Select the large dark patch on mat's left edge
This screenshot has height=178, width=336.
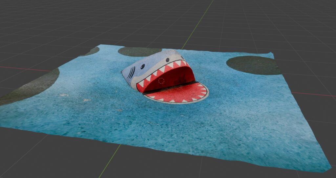point(30,87)
